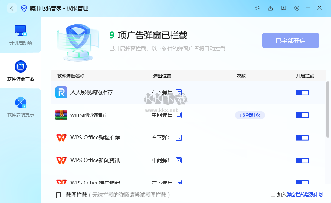Toggle blocking for winrar购物推荐

(x=302, y=115)
